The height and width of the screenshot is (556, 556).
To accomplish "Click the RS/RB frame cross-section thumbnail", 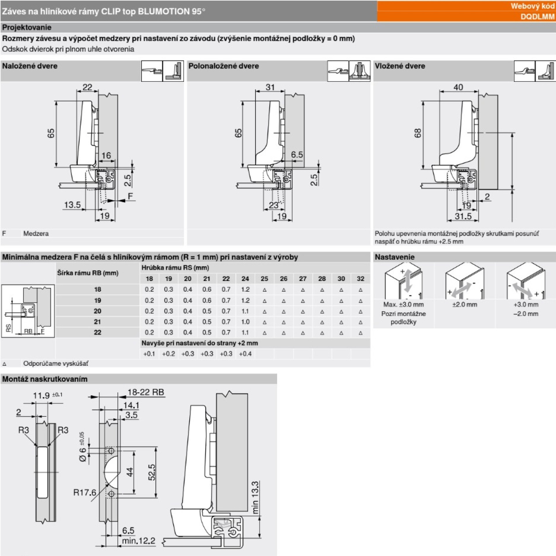I will click(x=28, y=311).
